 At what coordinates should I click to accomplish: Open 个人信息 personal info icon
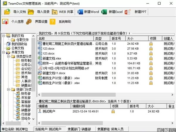pos(5,22)
